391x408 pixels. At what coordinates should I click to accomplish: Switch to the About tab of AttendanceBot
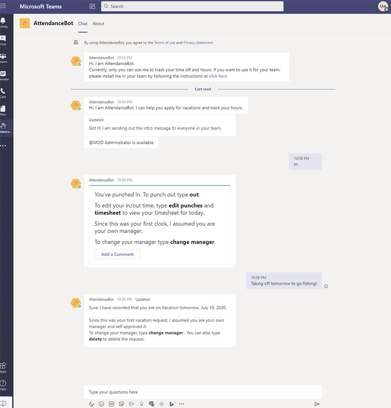tap(98, 23)
